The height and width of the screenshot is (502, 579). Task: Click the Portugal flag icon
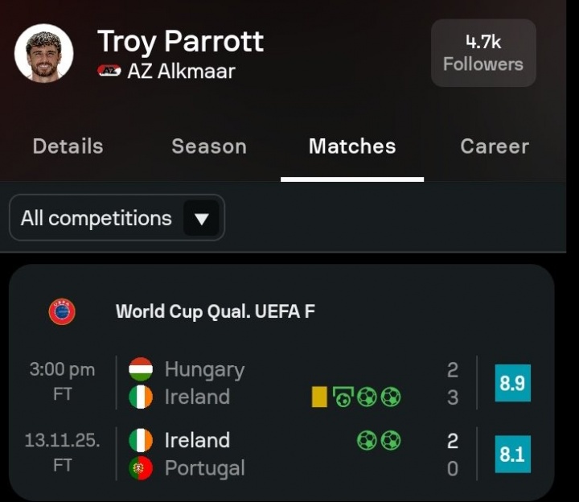click(x=141, y=467)
